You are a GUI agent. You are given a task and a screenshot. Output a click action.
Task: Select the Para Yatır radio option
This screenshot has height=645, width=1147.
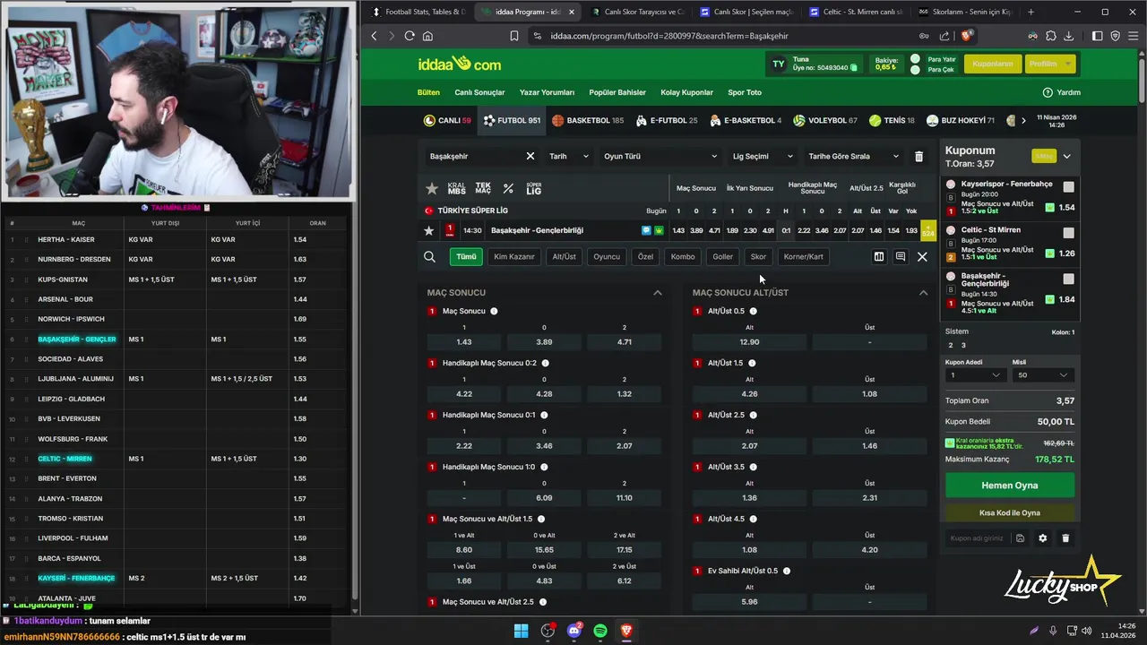[915, 59]
